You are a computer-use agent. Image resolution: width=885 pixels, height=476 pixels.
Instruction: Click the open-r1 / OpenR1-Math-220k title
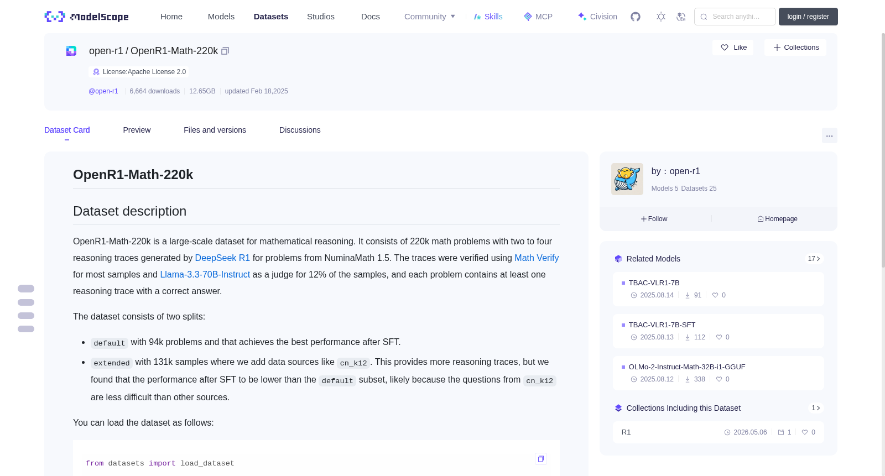[x=154, y=51]
